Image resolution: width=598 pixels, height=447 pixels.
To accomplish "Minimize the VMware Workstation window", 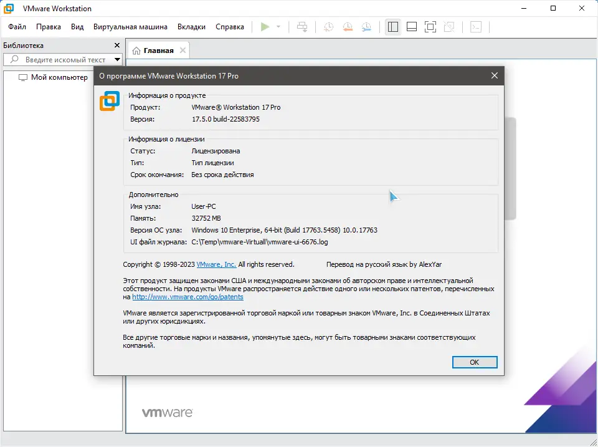I will (x=524, y=8).
